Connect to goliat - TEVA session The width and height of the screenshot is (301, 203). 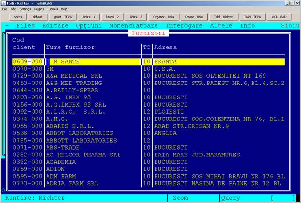(x=62, y=17)
